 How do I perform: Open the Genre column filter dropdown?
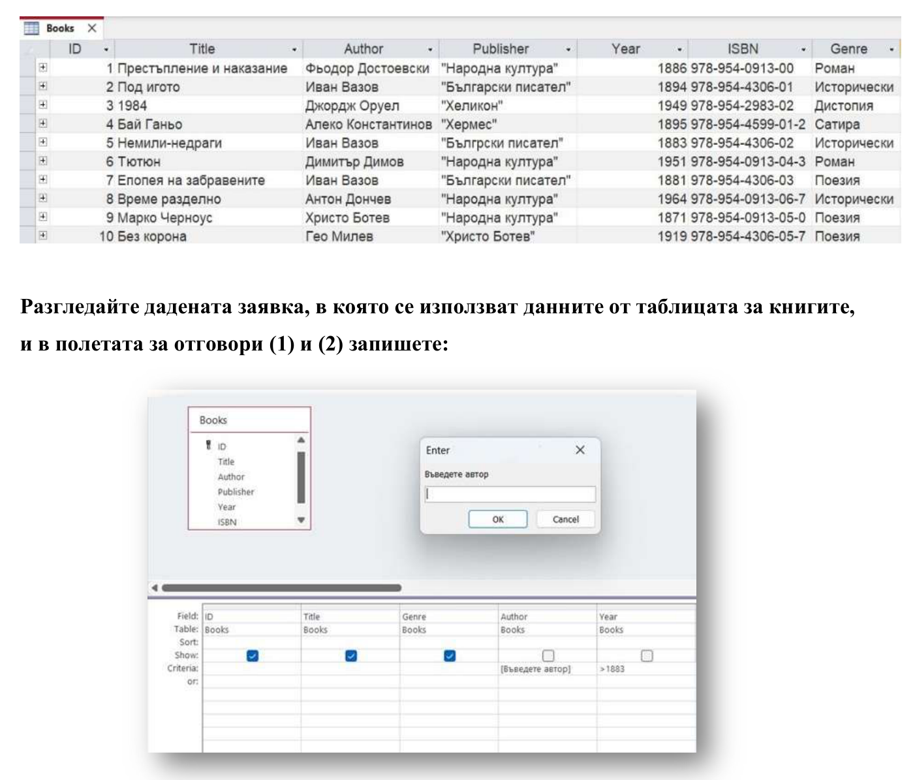coord(892,50)
